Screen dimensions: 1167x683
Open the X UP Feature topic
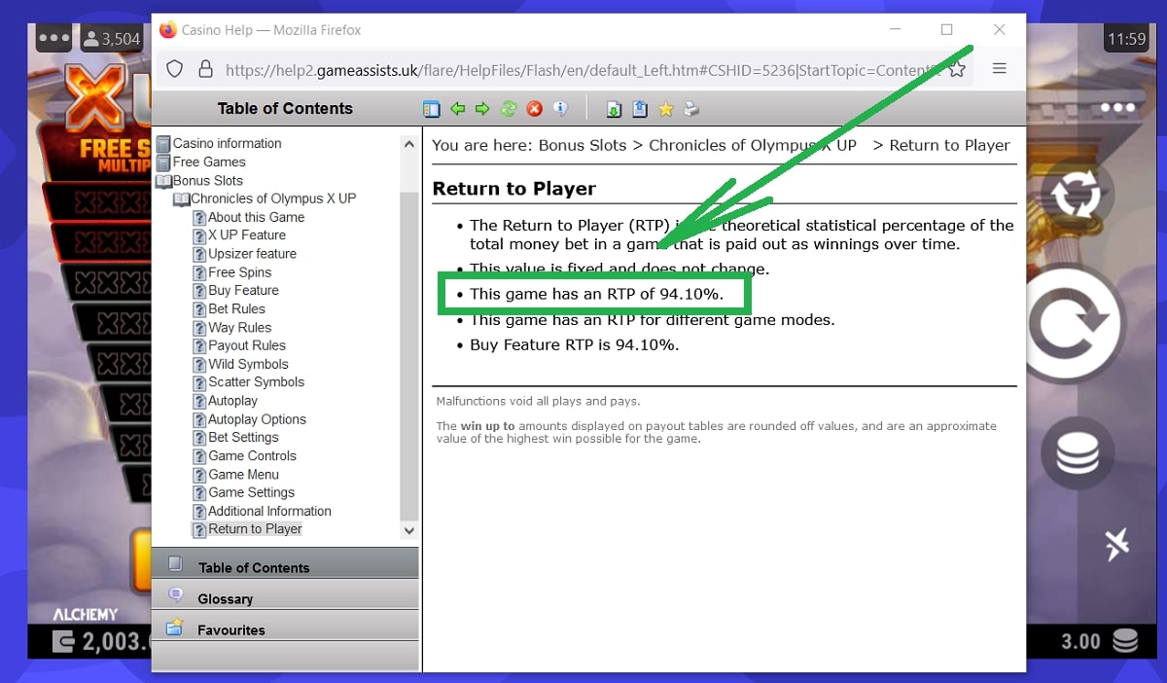click(247, 234)
